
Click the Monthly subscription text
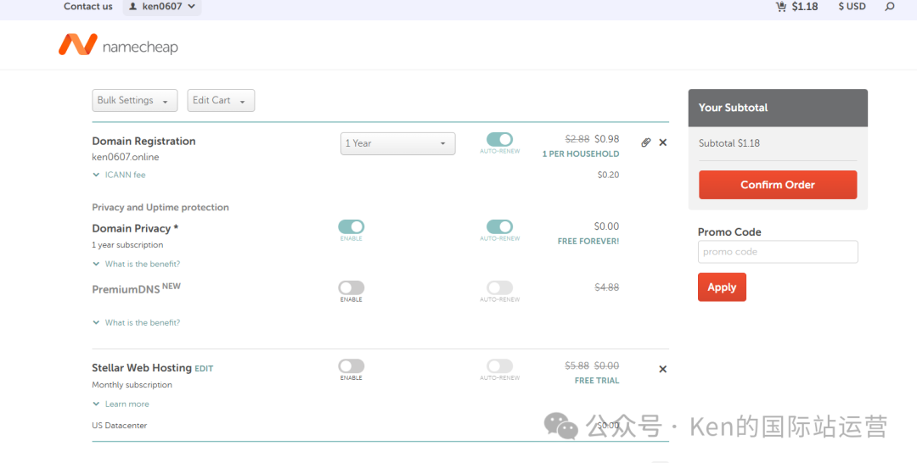[x=132, y=385]
